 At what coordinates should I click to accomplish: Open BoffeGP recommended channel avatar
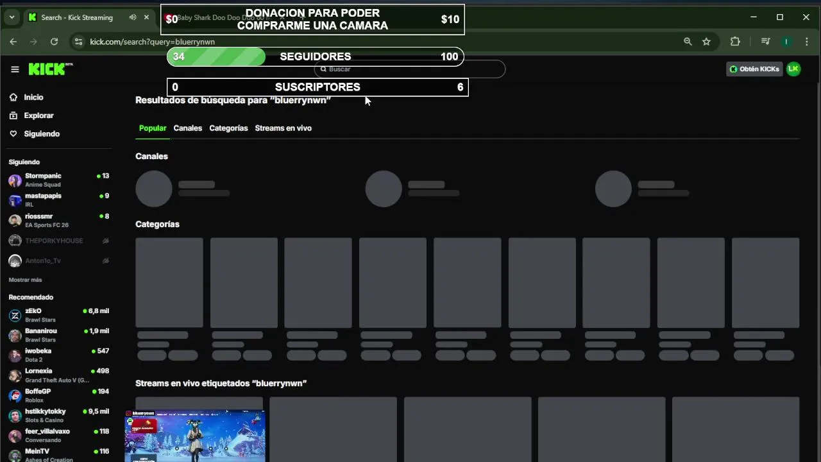15,395
